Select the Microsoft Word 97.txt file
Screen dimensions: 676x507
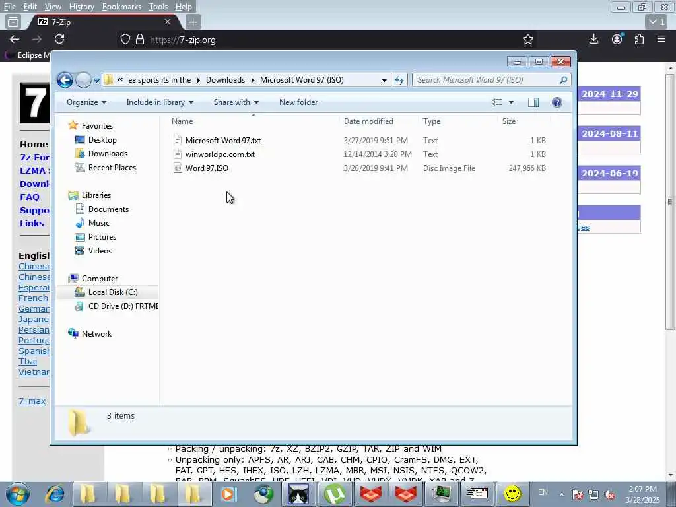[217, 141]
